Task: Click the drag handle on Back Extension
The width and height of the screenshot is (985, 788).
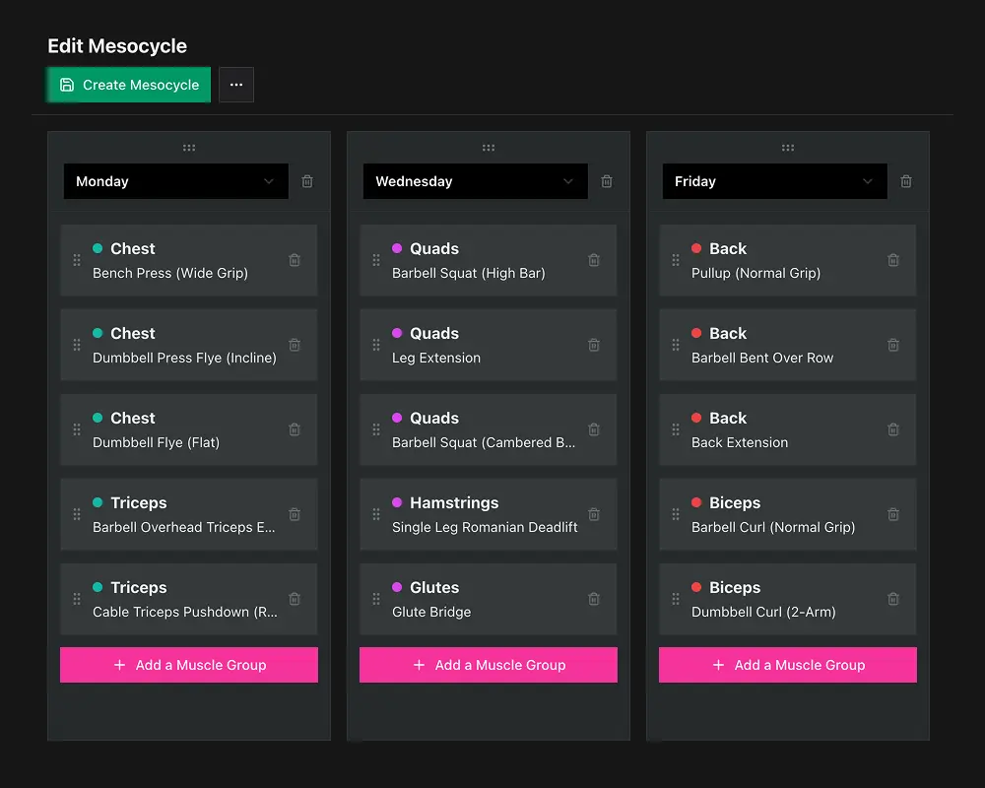Action: click(675, 429)
